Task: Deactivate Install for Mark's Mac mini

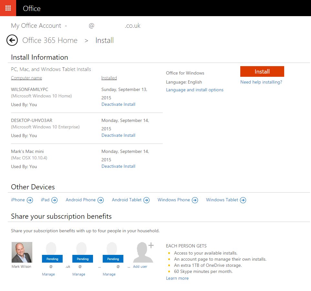Action: click(118, 166)
